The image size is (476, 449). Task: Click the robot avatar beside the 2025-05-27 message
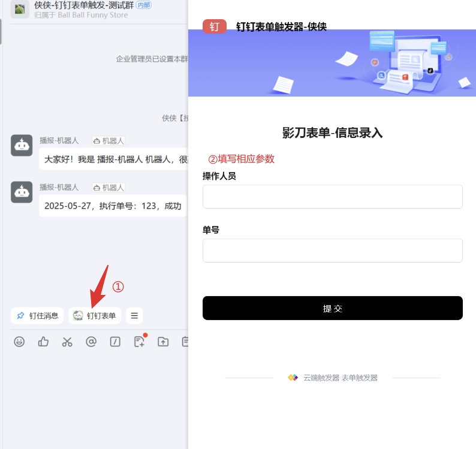(x=22, y=192)
